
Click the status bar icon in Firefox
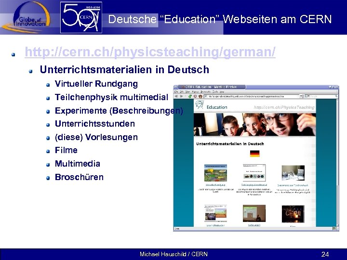(x=334, y=229)
